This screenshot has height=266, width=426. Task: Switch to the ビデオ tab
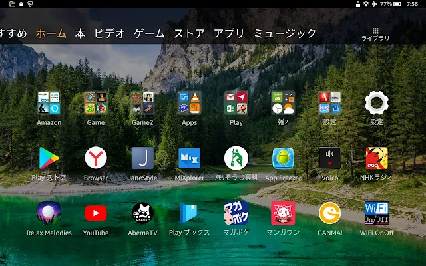pos(109,34)
